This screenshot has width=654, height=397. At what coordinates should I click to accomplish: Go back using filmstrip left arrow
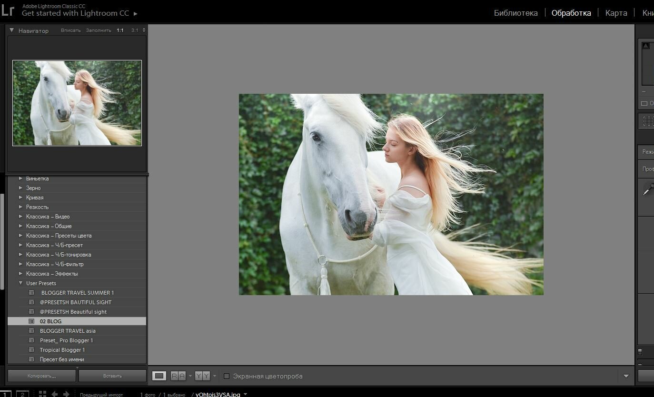coord(55,394)
